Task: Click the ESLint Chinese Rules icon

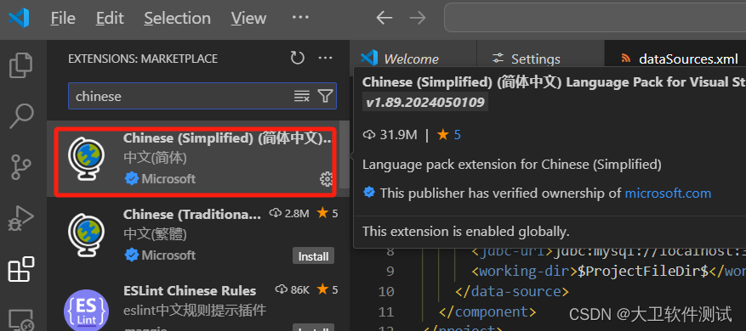Action: 86,310
